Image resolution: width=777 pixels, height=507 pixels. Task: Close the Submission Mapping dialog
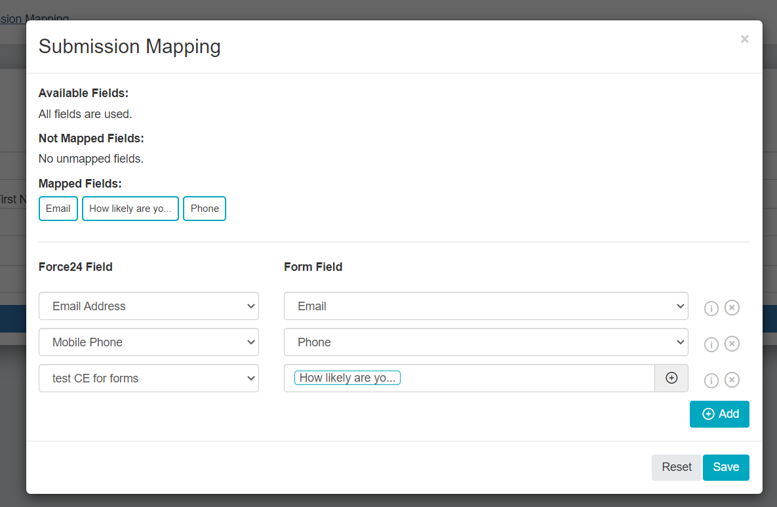(744, 39)
